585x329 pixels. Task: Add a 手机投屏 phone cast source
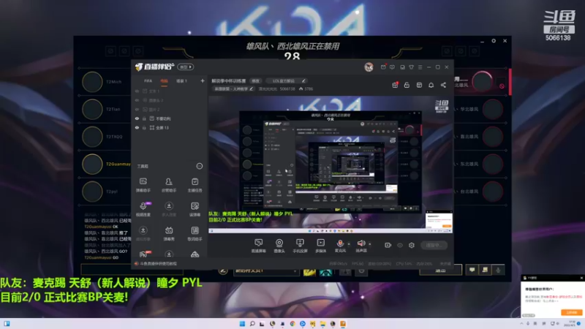click(x=300, y=246)
